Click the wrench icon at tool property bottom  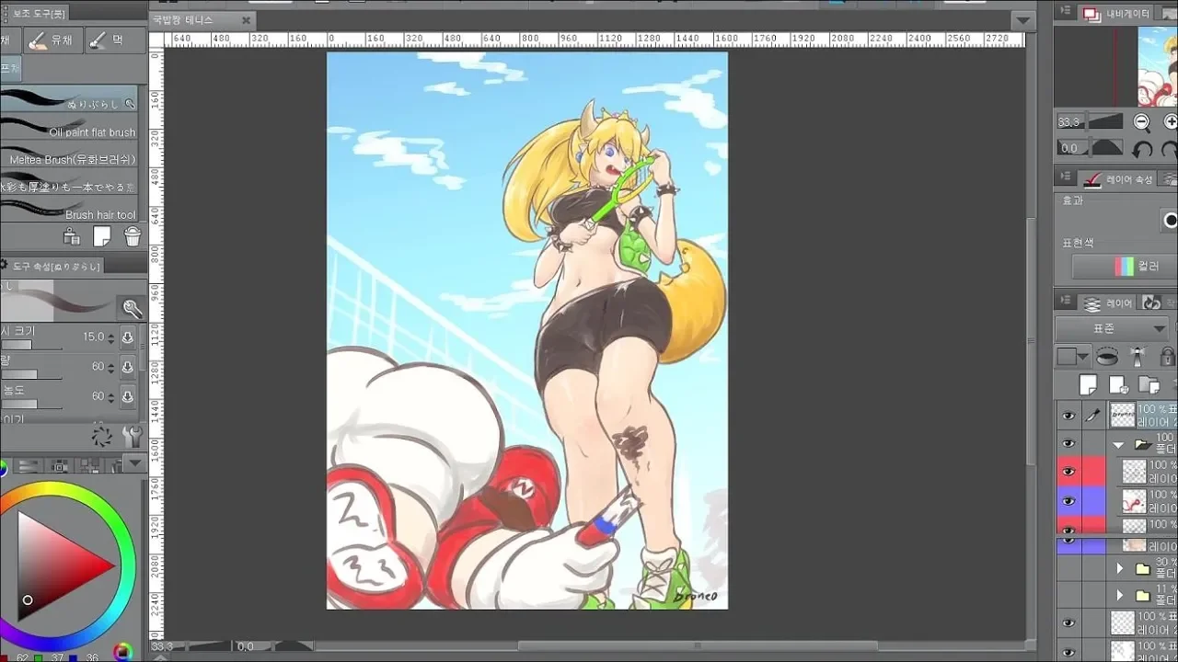[x=133, y=436]
